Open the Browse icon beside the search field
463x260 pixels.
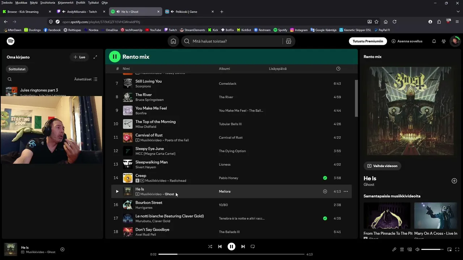[x=289, y=41]
